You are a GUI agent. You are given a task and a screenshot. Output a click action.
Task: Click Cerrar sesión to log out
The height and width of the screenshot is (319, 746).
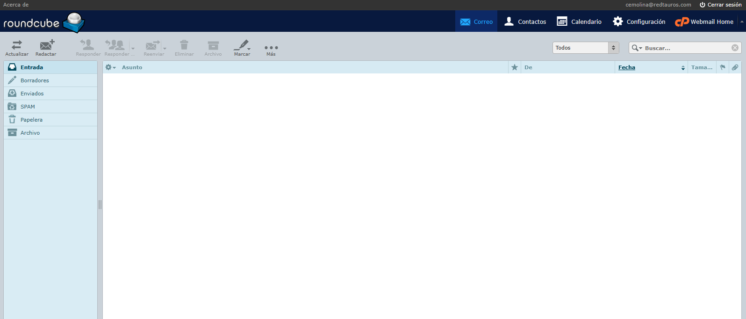pyautogui.click(x=720, y=5)
